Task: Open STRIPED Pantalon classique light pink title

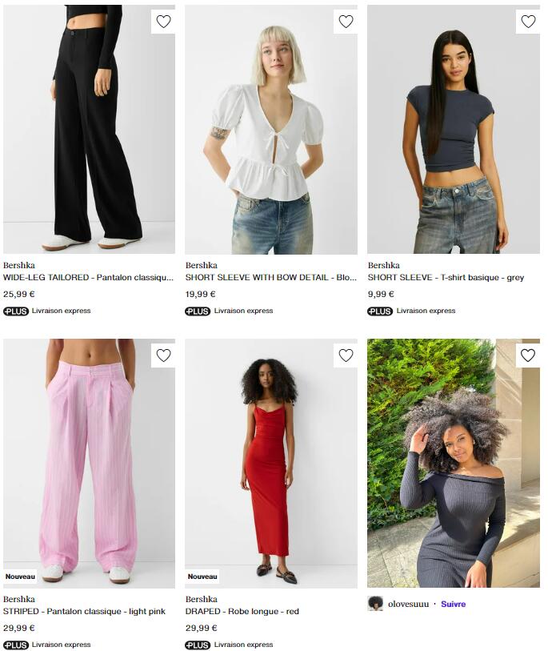Action: 84,612
